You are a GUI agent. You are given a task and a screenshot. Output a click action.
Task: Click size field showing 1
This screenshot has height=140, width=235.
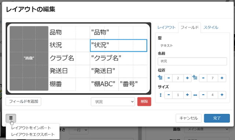point(178,95)
